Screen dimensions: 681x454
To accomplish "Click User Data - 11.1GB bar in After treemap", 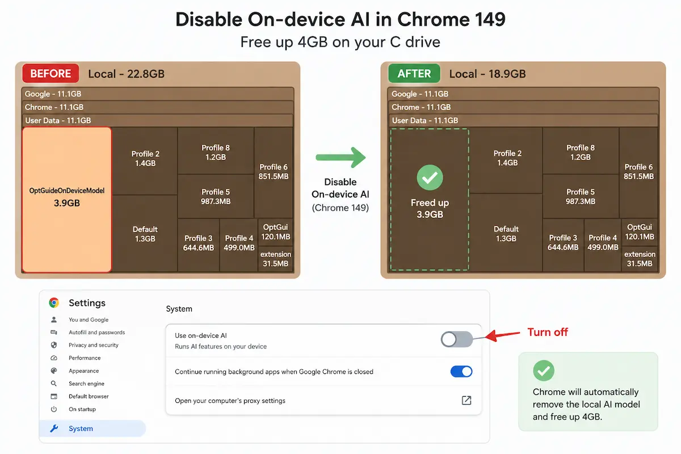I will click(x=524, y=120).
